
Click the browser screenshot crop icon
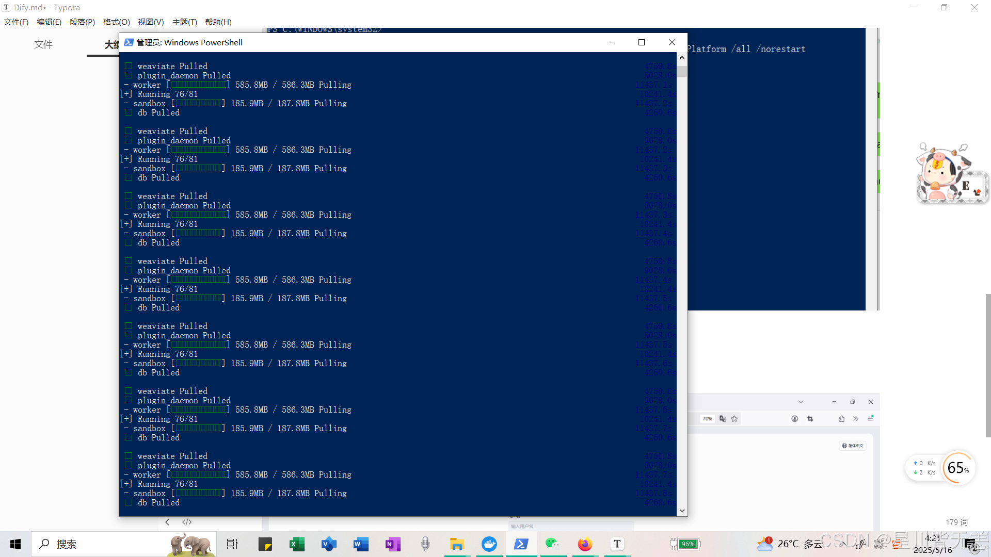[x=810, y=419]
